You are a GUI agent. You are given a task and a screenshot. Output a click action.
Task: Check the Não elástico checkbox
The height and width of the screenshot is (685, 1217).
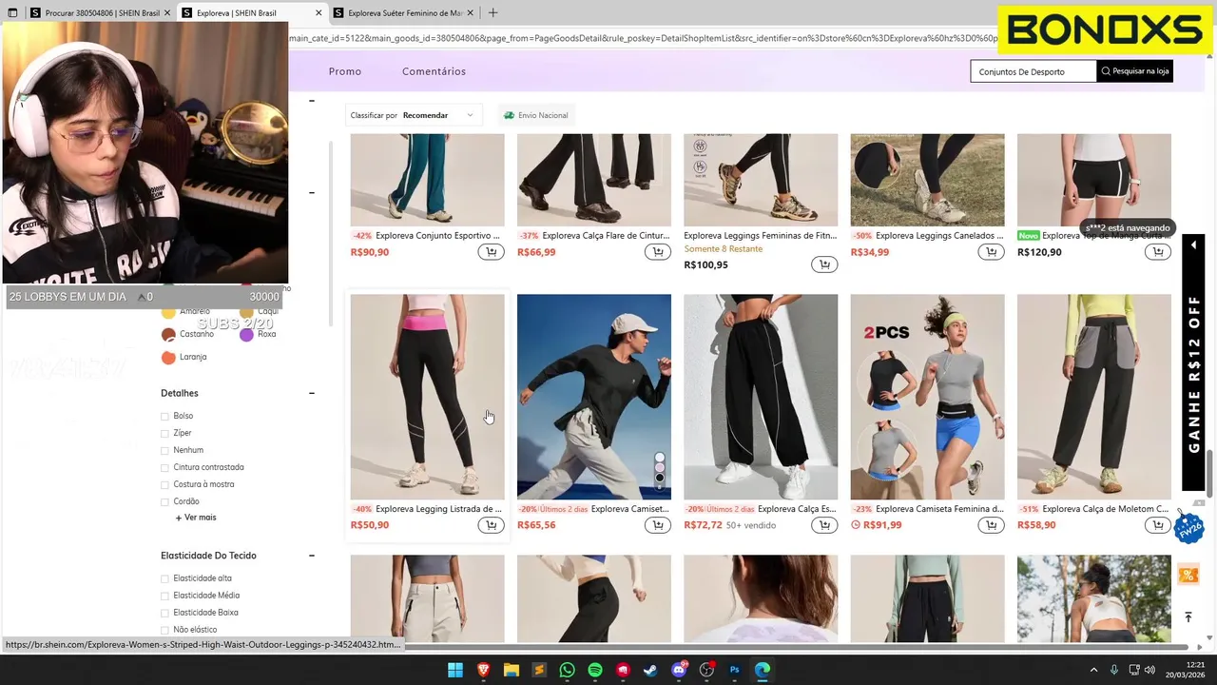(164, 631)
